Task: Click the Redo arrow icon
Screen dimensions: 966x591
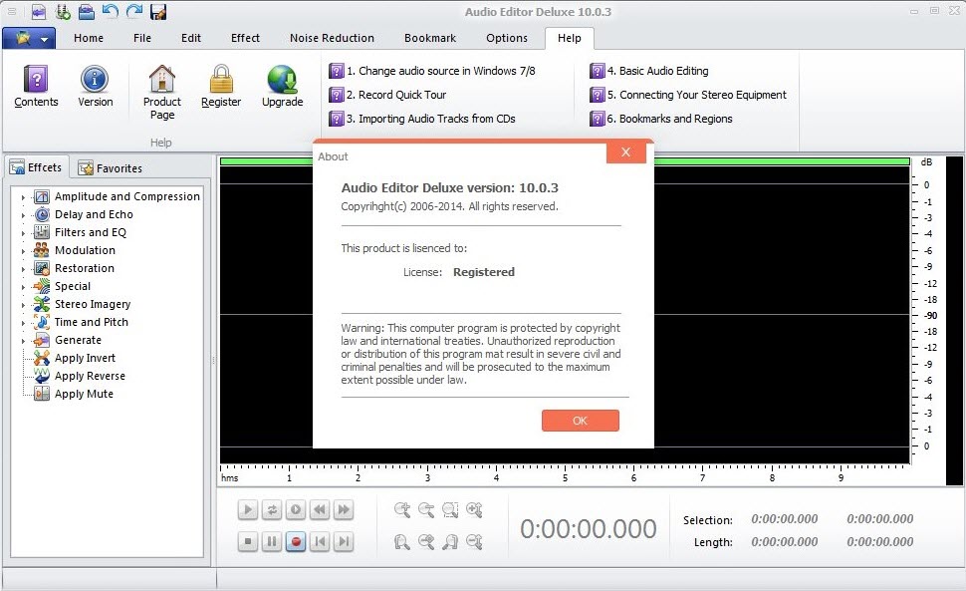Action: tap(134, 12)
